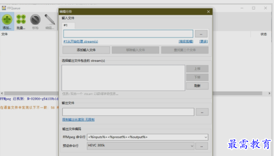The image size is (274, 156).
Task: Browse for output file with ... button
Action: point(202,112)
